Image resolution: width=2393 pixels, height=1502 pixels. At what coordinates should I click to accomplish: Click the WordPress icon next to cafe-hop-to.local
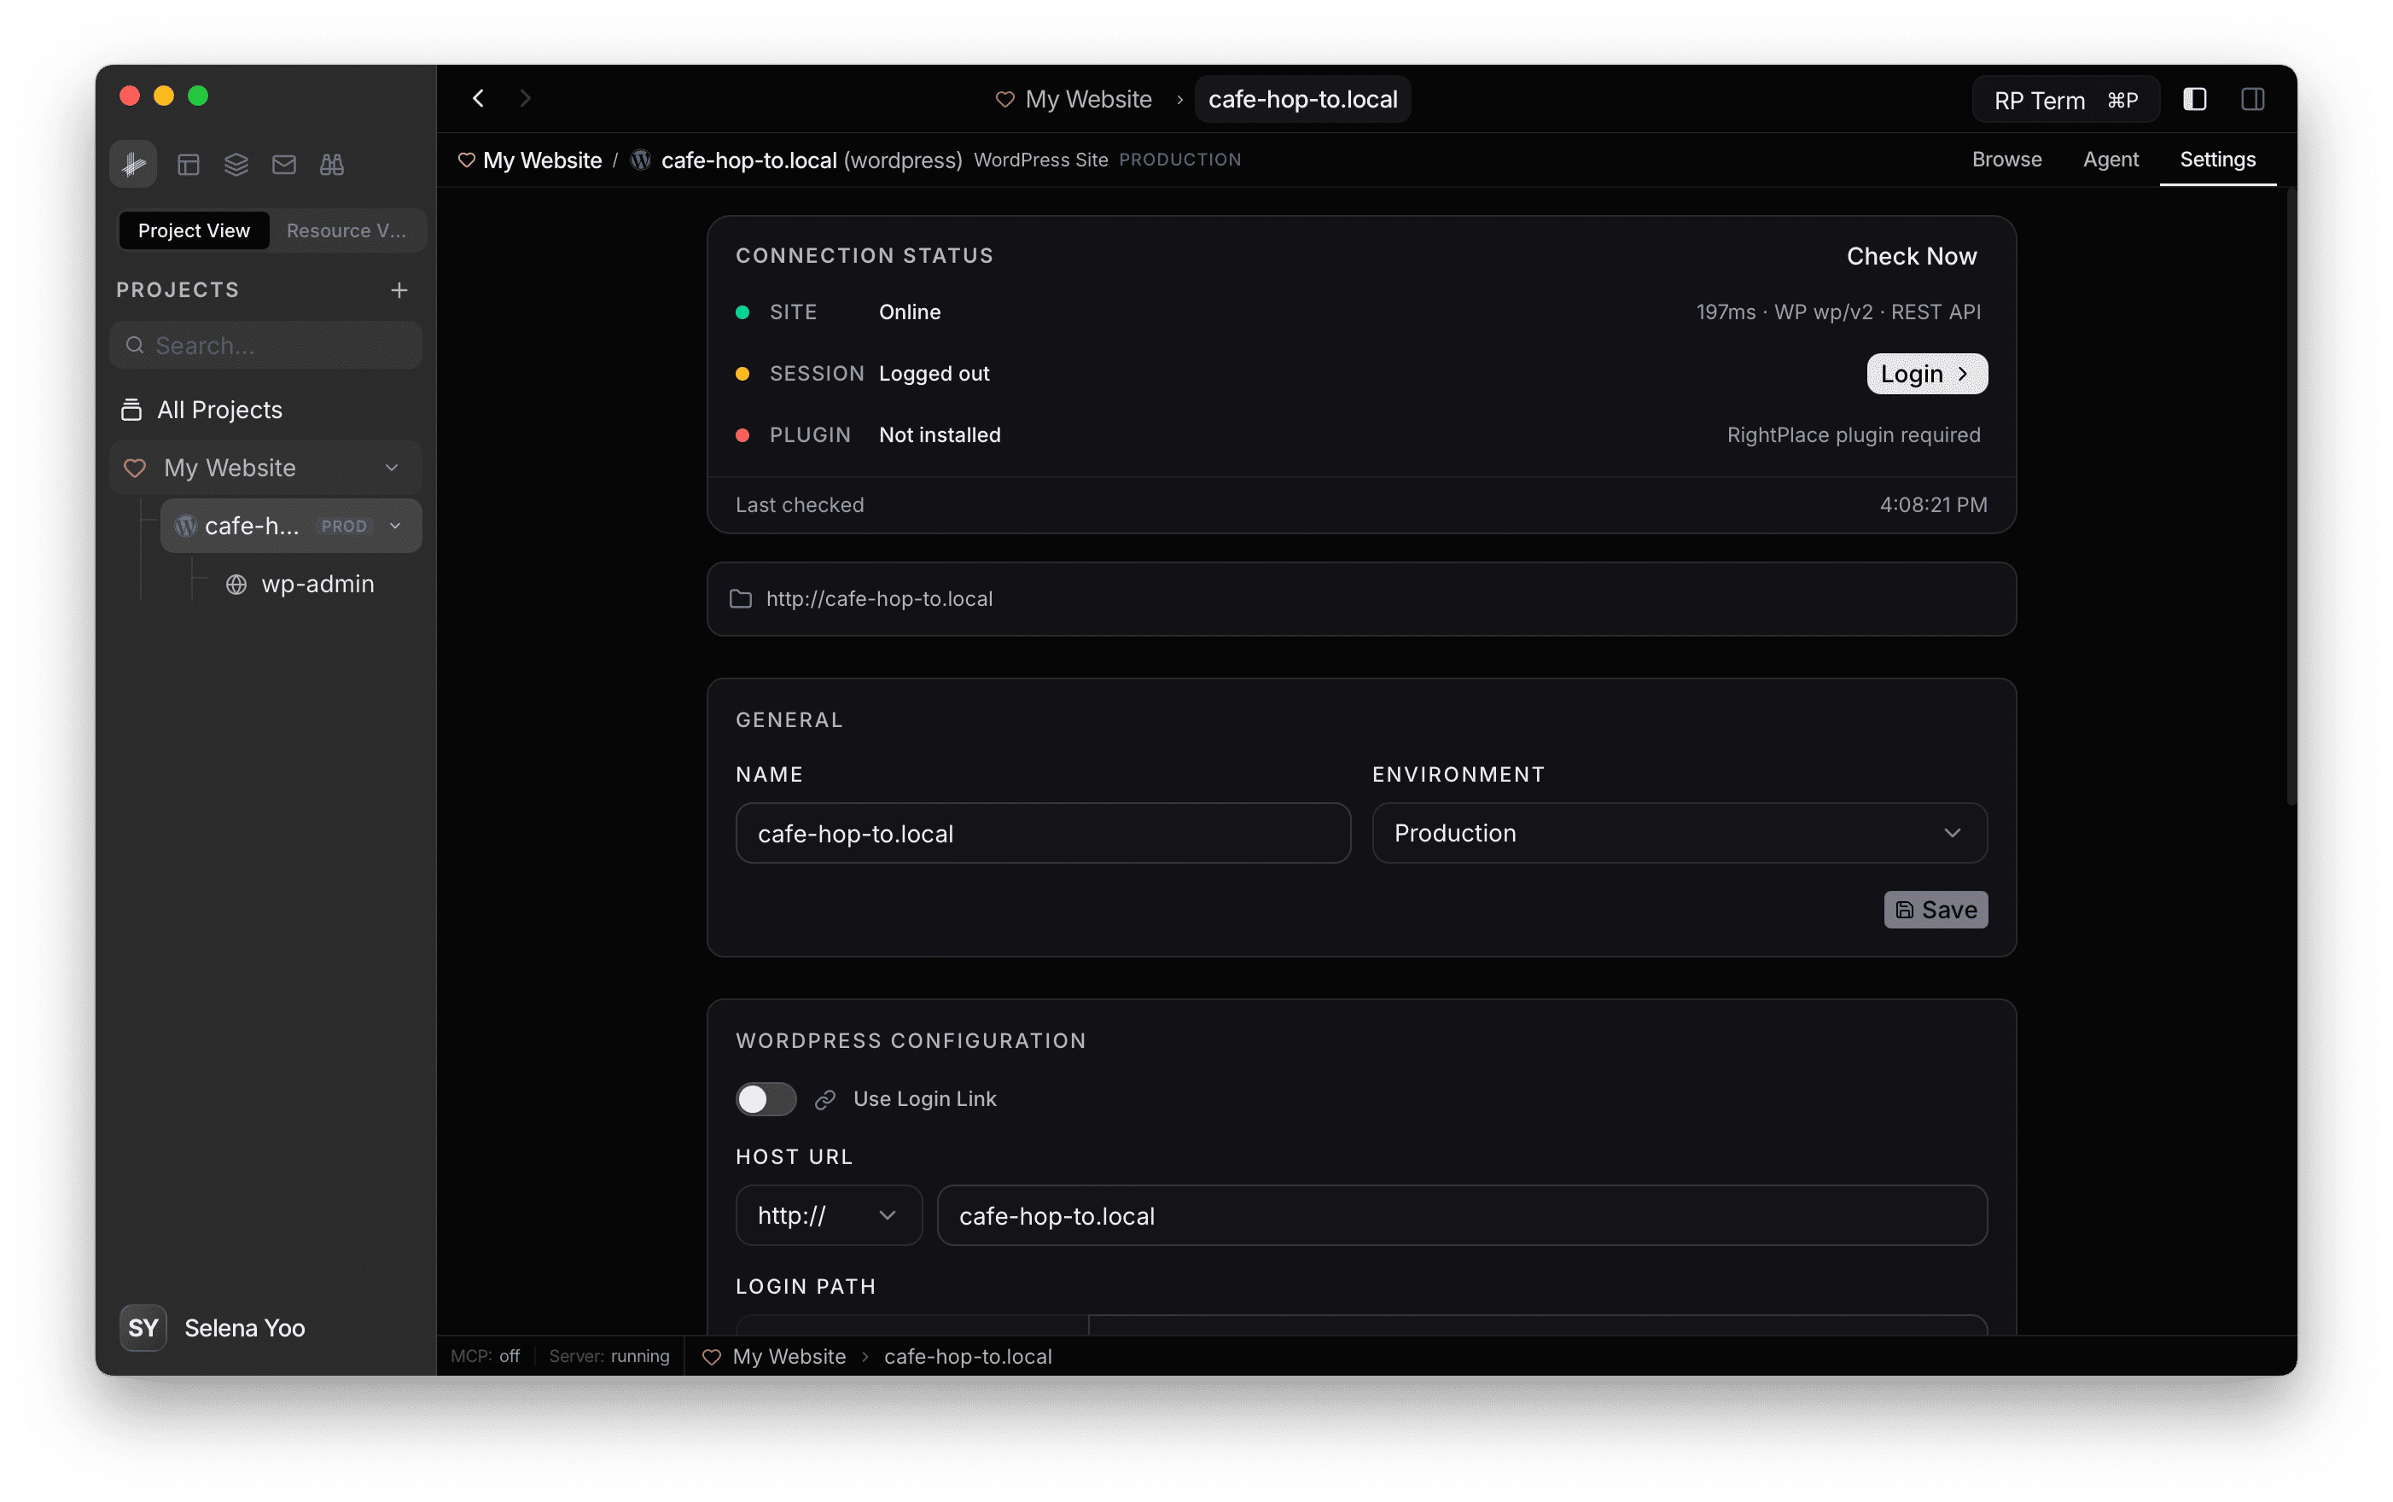641,159
